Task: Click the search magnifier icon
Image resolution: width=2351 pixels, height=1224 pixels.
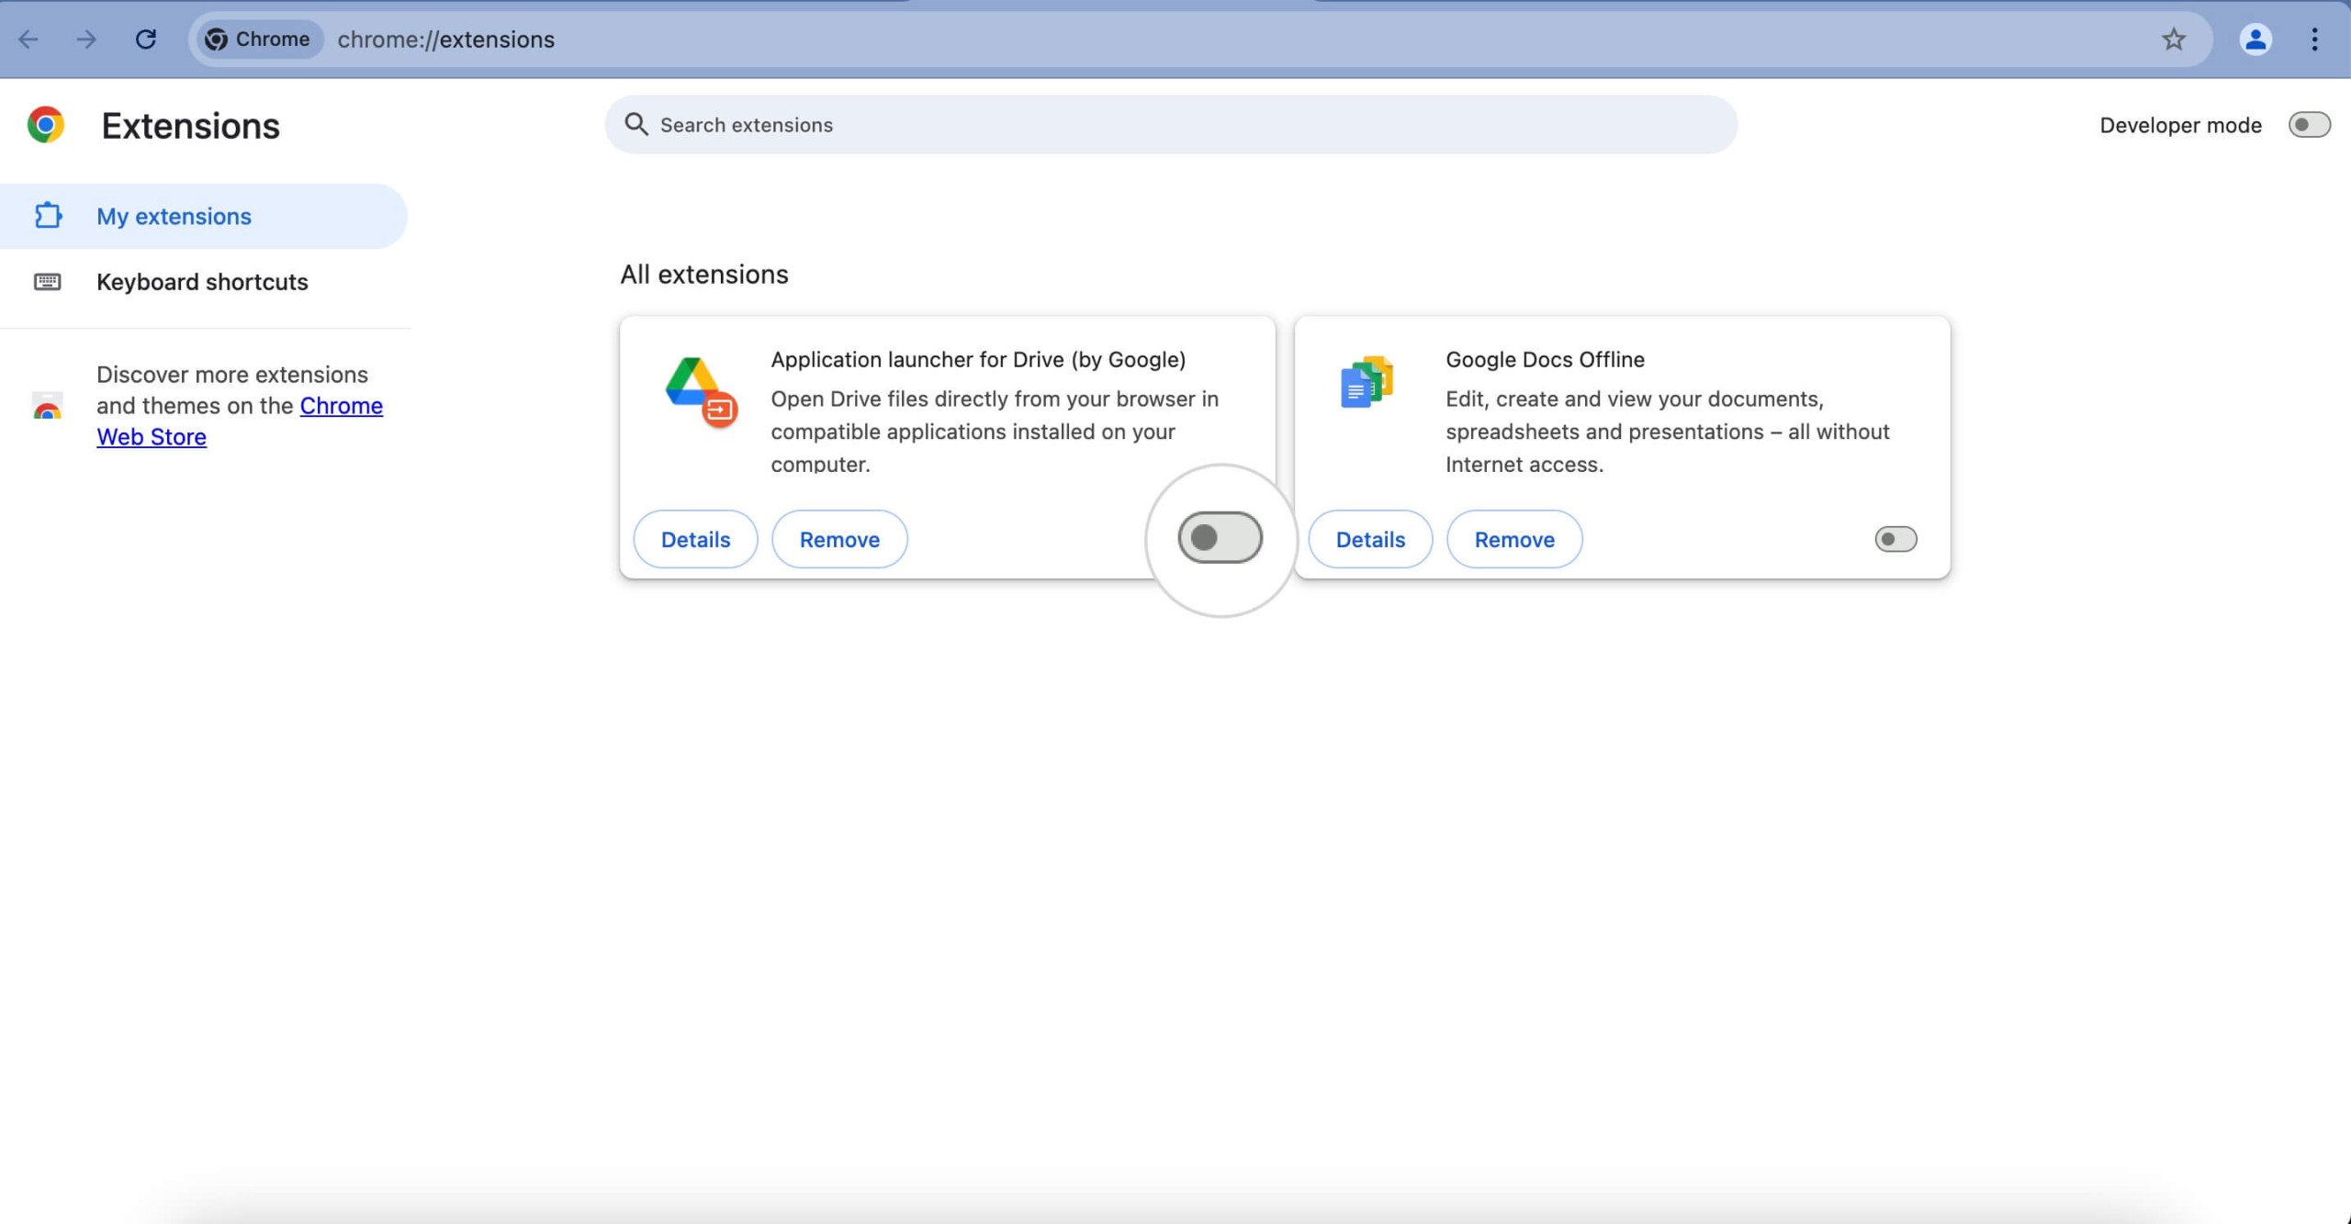Action: [x=636, y=124]
